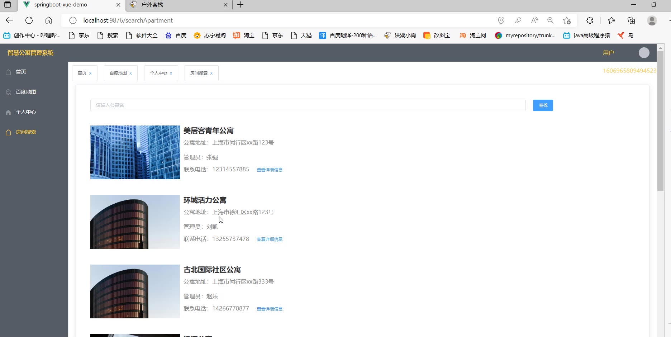
Task: Open the 改图宝 bookmark
Action: pyautogui.click(x=437, y=35)
